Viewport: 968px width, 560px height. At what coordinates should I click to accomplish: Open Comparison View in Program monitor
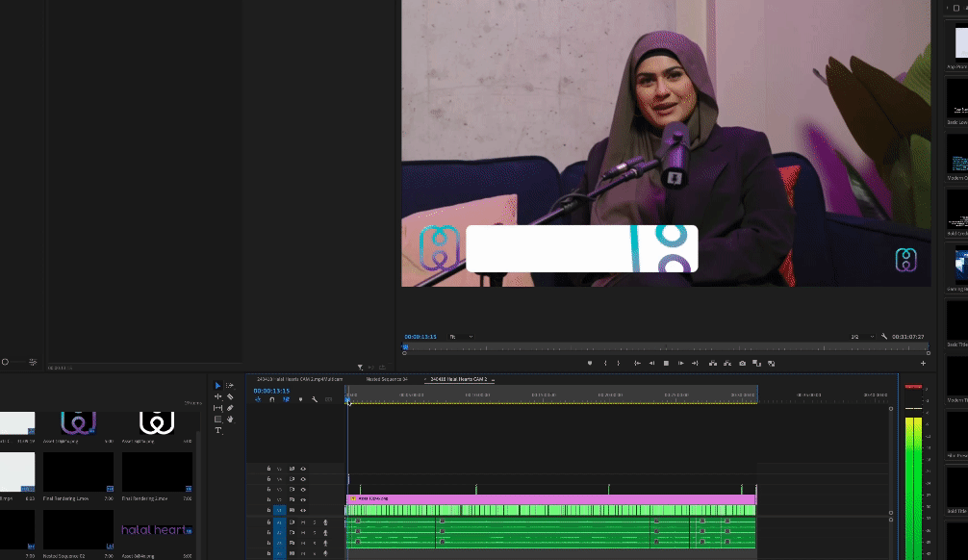tap(756, 363)
